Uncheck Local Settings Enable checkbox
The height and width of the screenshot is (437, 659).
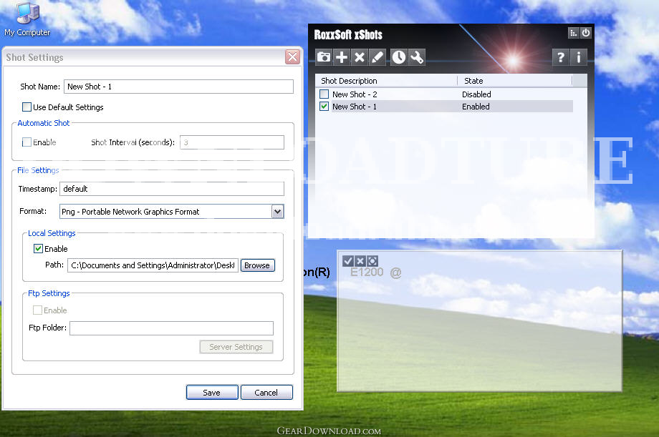pyautogui.click(x=38, y=248)
